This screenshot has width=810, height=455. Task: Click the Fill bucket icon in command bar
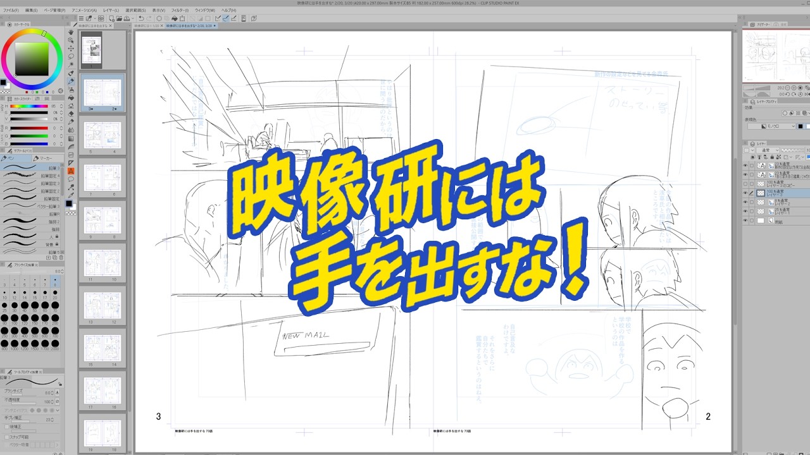point(175,18)
